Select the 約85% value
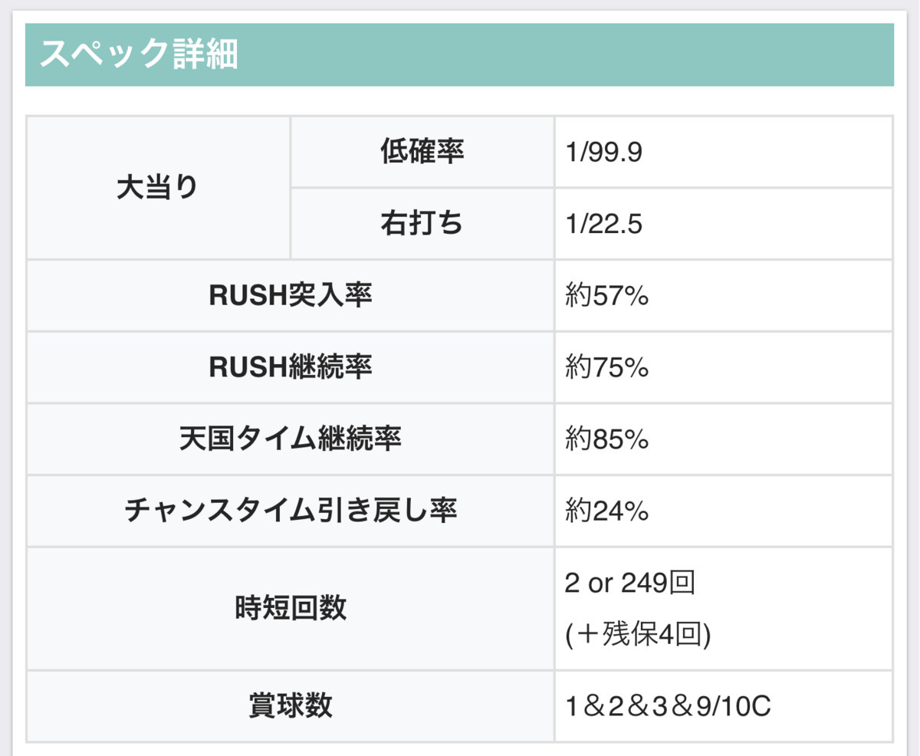This screenshot has height=756, width=920. tap(607, 439)
